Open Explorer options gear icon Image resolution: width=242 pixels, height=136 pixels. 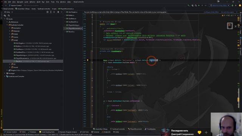(x=58, y=12)
